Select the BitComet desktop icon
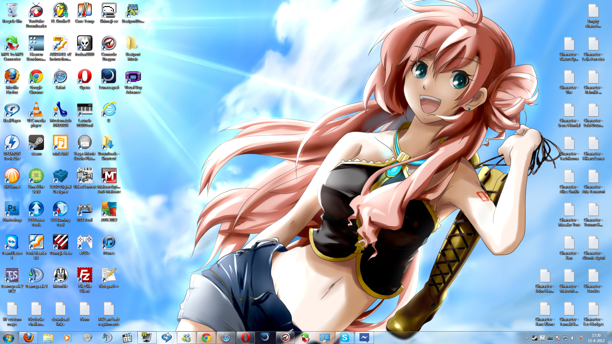Screen dimensions: 612x344 (x=12, y=179)
